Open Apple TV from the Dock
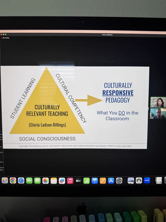The width and height of the screenshot is (166, 222). click(x=78, y=181)
